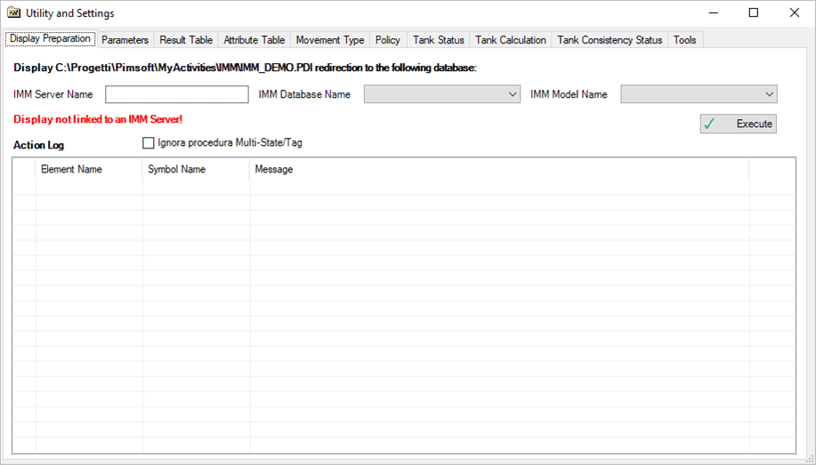Enable Ignora procedura Multi-State/Tag checkbox
Screen dimensions: 816x465
click(149, 142)
